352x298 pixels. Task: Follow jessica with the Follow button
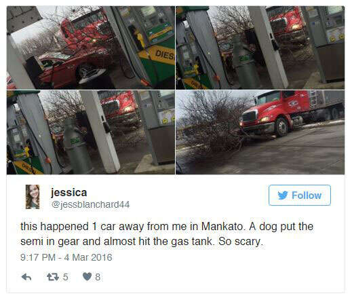tap(300, 195)
